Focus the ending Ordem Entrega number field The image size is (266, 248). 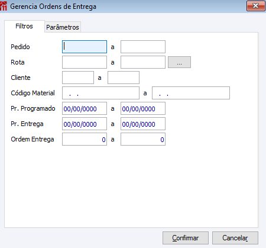pos(143,139)
